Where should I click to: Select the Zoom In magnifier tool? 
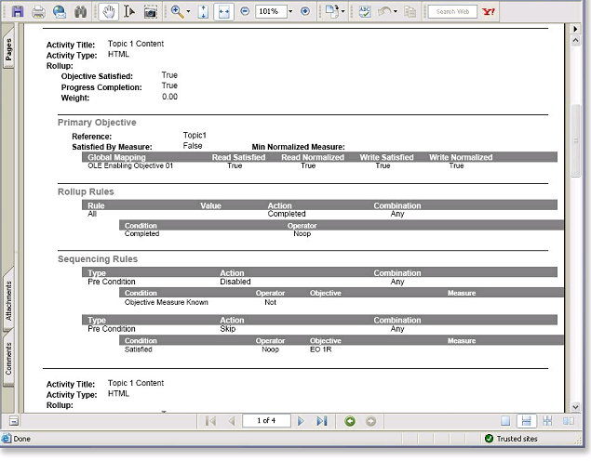point(177,12)
